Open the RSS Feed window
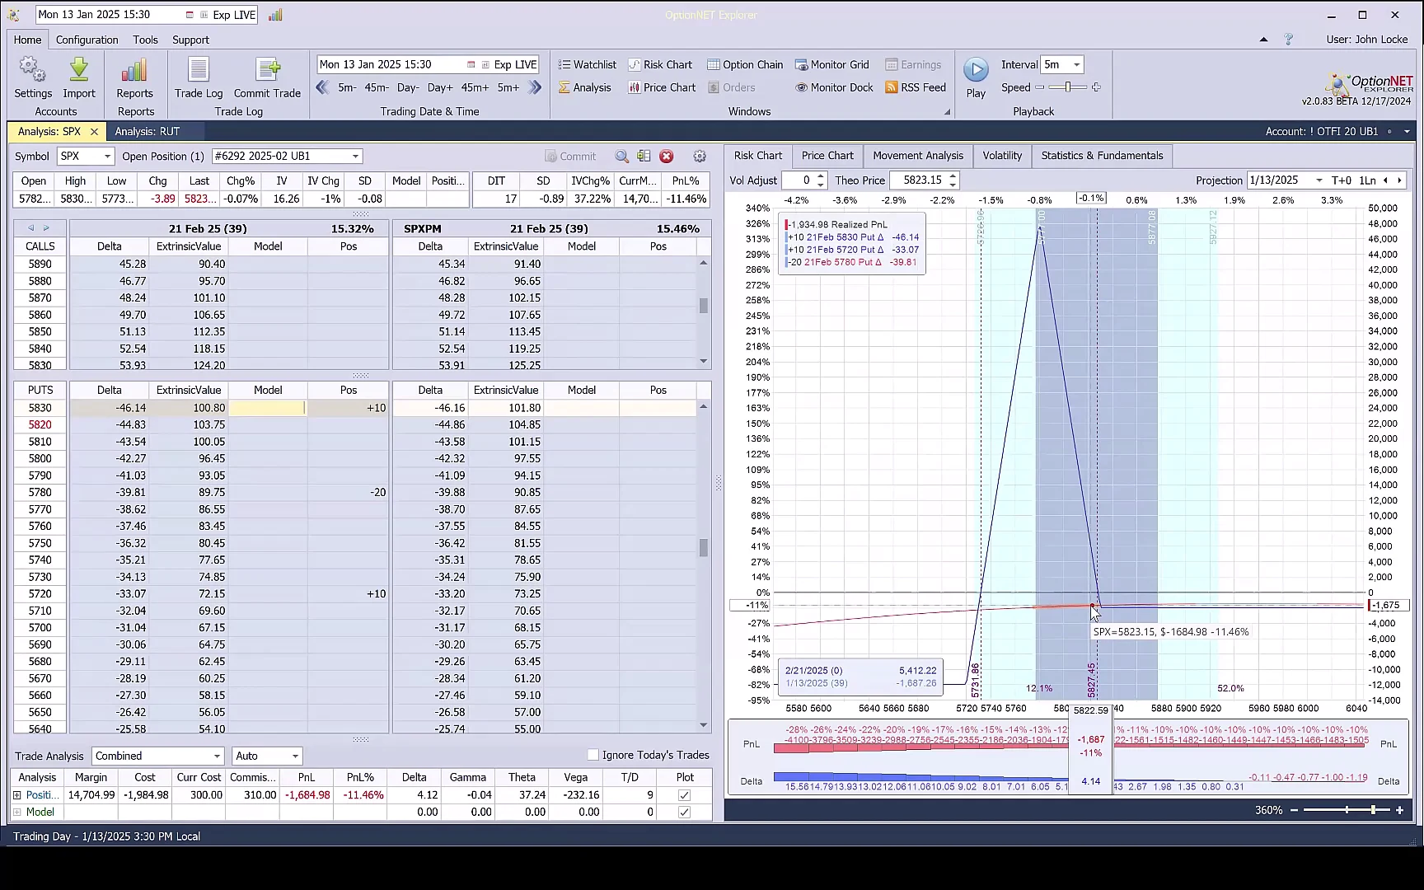This screenshot has width=1424, height=890. coord(916,87)
